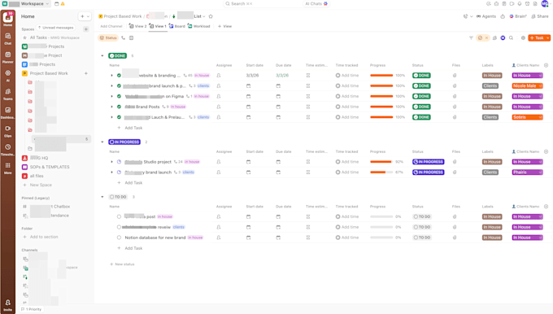Click Unread messages pill

[x=56, y=28]
